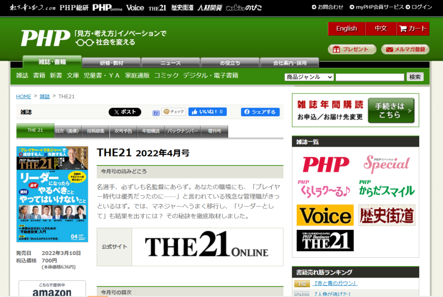
Task: Click mobileのびこ logo in top bar
Action: point(244,8)
